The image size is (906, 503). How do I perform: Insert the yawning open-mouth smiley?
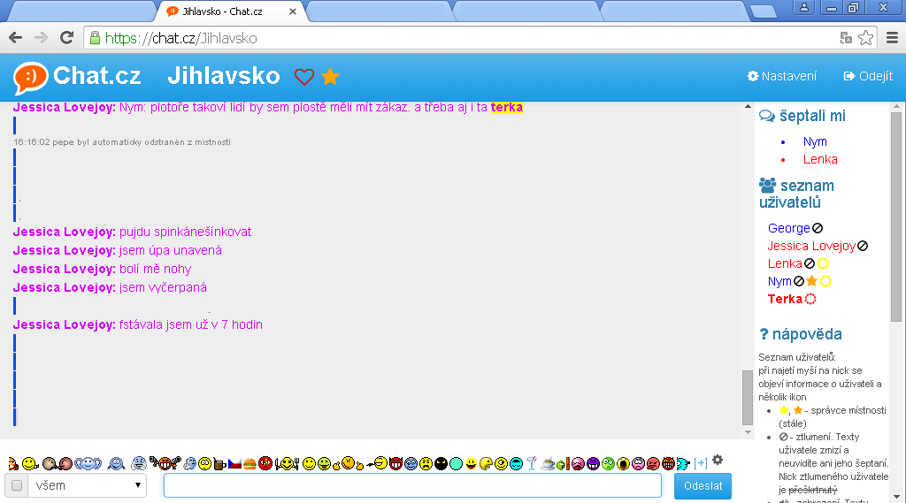click(x=623, y=464)
